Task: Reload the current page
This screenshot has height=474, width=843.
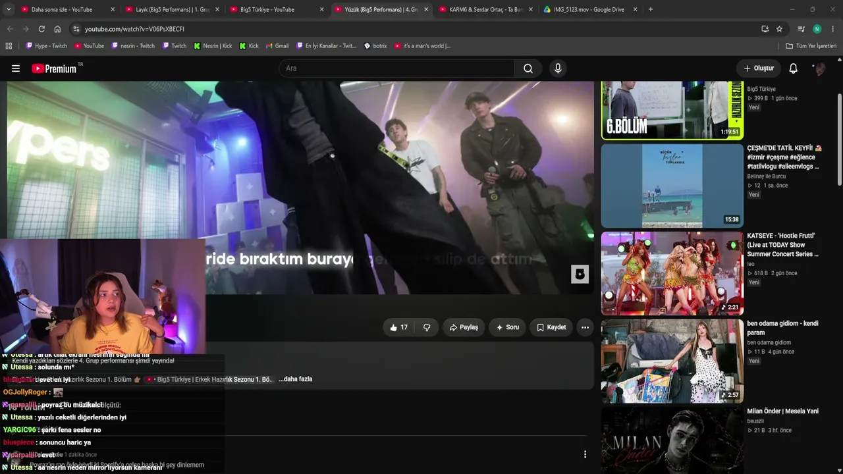Action: (x=41, y=29)
